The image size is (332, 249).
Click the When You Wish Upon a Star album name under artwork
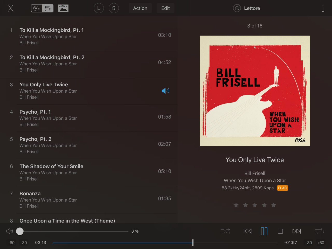pos(255,181)
